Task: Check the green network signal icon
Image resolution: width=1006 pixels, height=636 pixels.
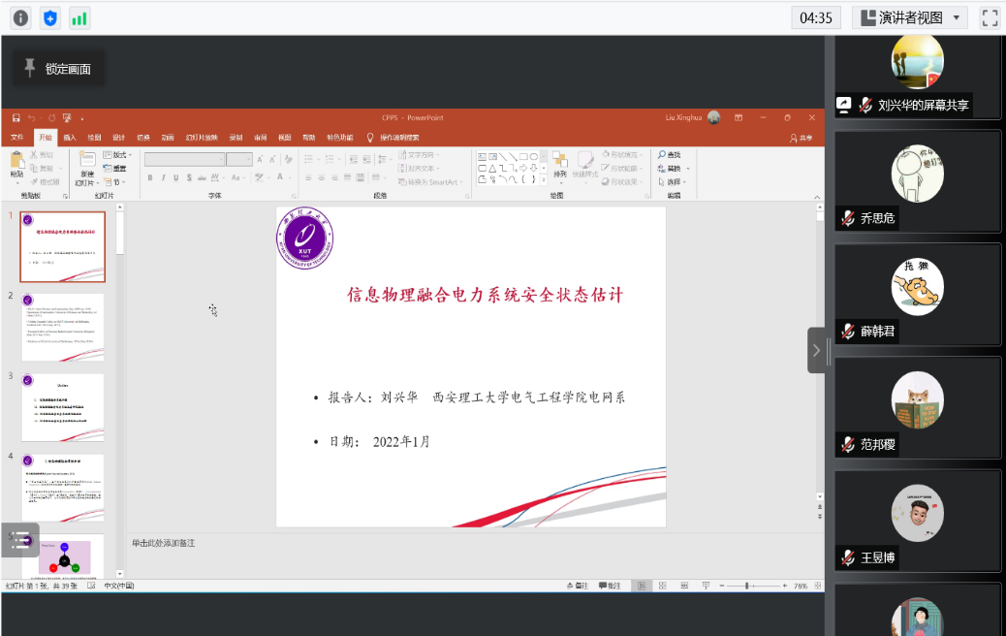Action: (79, 17)
